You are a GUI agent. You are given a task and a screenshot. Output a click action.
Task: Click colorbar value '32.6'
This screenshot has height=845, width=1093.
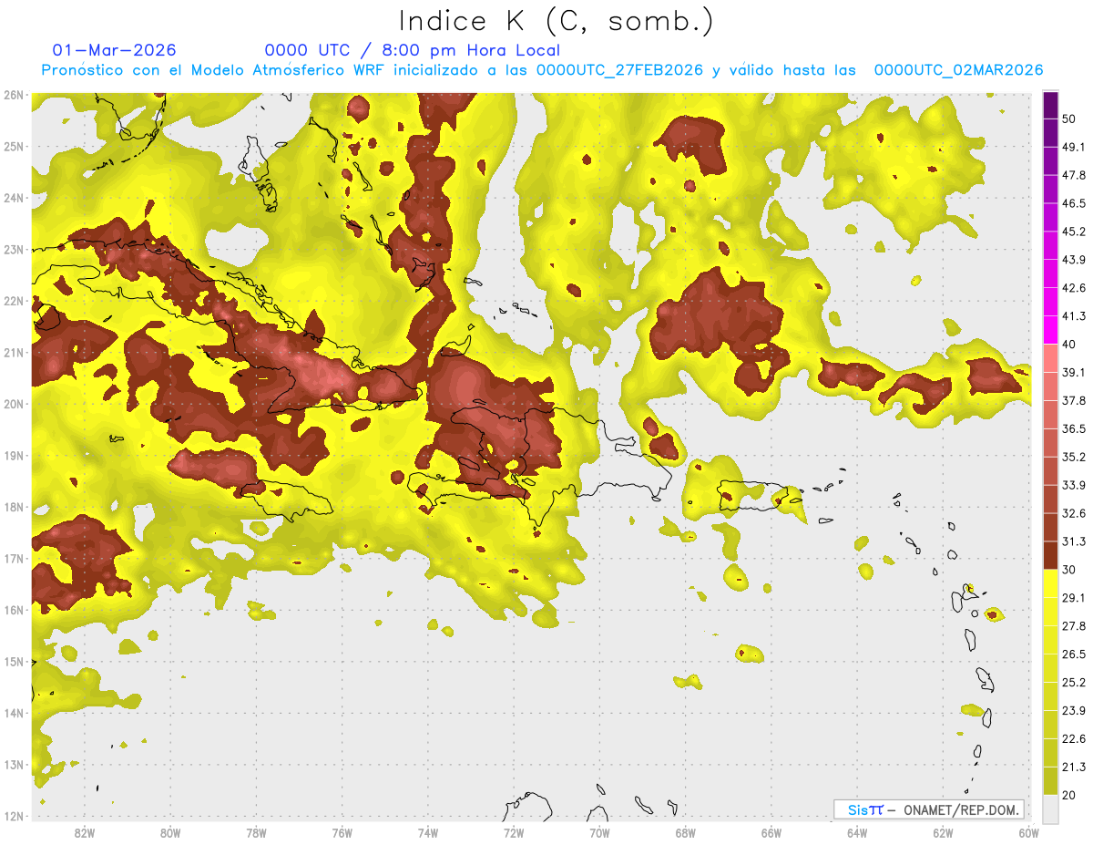point(1073,513)
